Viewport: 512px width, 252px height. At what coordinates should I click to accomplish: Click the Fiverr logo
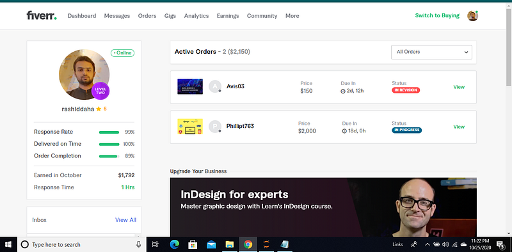[42, 15]
